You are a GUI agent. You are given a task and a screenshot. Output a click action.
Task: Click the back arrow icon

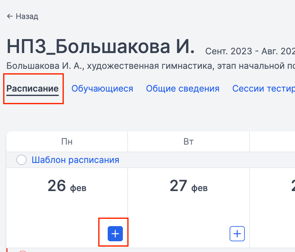[10, 16]
